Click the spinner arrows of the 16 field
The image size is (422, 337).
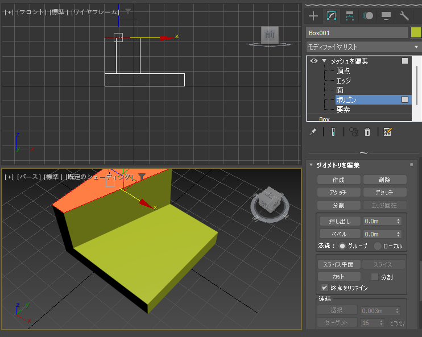382,322
